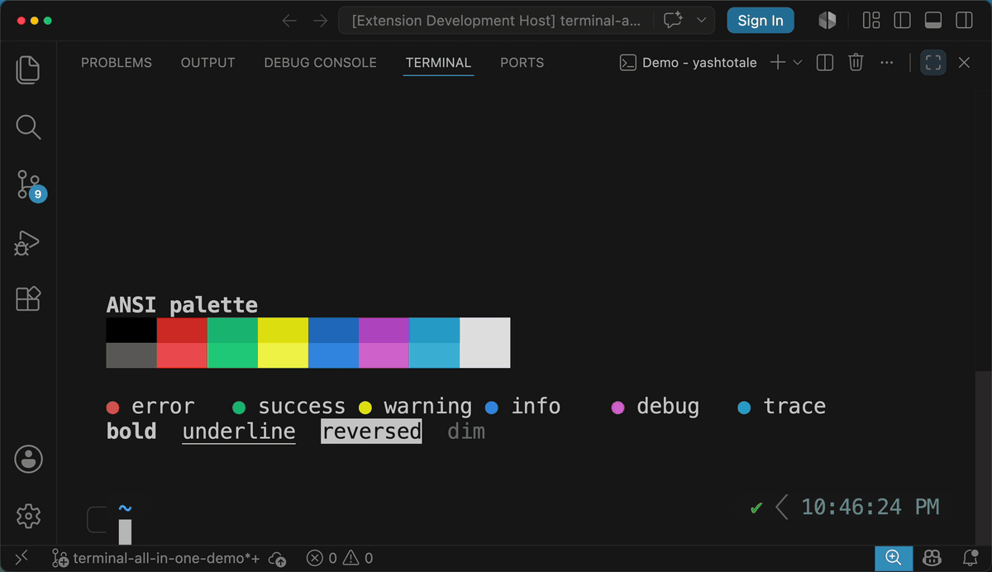
Task: Click the "success" text in terminal
Action: (x=302, y=407)
